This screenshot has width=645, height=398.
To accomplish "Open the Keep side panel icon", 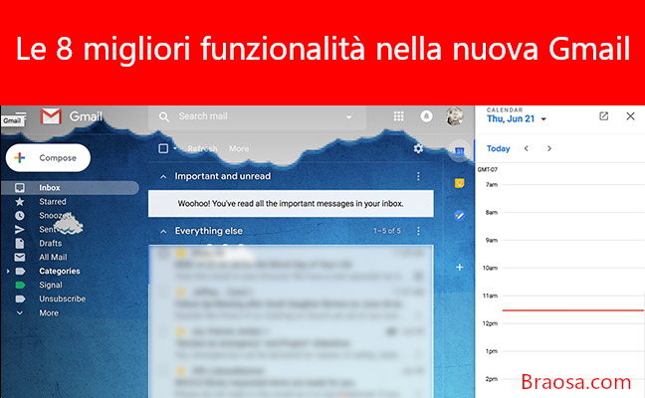I will [460, 183].
